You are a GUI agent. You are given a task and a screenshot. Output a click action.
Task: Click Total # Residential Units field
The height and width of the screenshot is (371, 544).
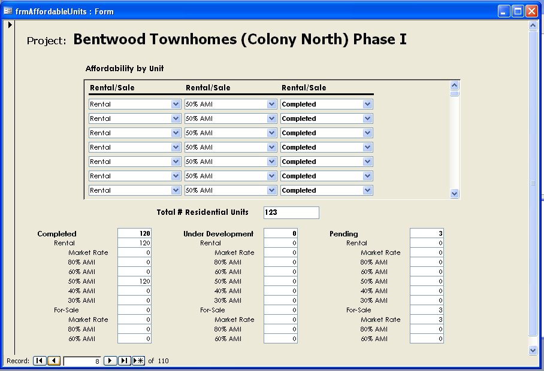click(x=291, y=212)
